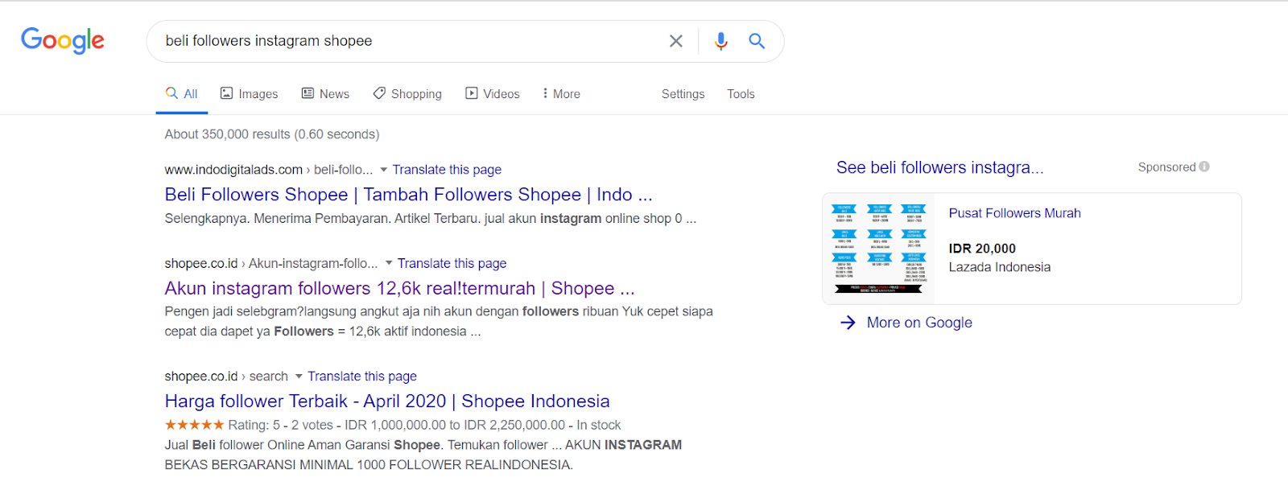Open the Pusat Followers Murah product thumbnail

click(879, 249)
